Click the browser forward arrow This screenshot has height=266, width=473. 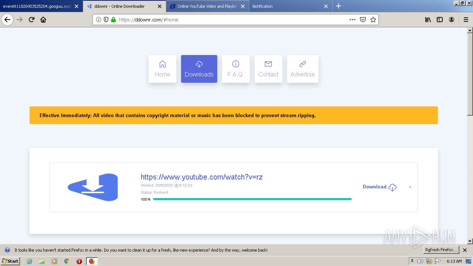point(20,20)
